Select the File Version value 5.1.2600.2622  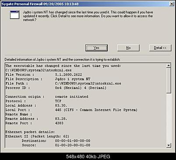(x=68, y=75)
